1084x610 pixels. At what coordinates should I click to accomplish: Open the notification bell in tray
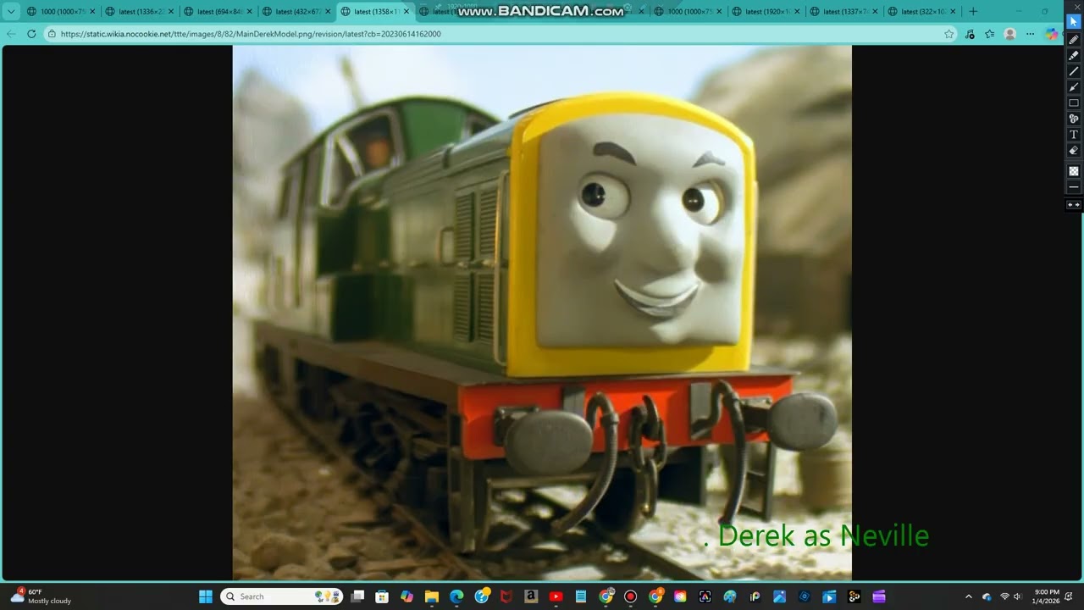pos(1070,596)
